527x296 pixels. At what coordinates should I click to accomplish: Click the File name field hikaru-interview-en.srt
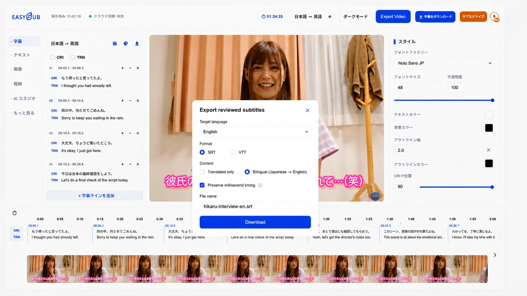(255, 207)
